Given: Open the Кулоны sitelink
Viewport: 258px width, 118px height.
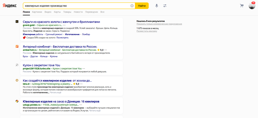Looking at the screenshot, I should tap(54, 56).
